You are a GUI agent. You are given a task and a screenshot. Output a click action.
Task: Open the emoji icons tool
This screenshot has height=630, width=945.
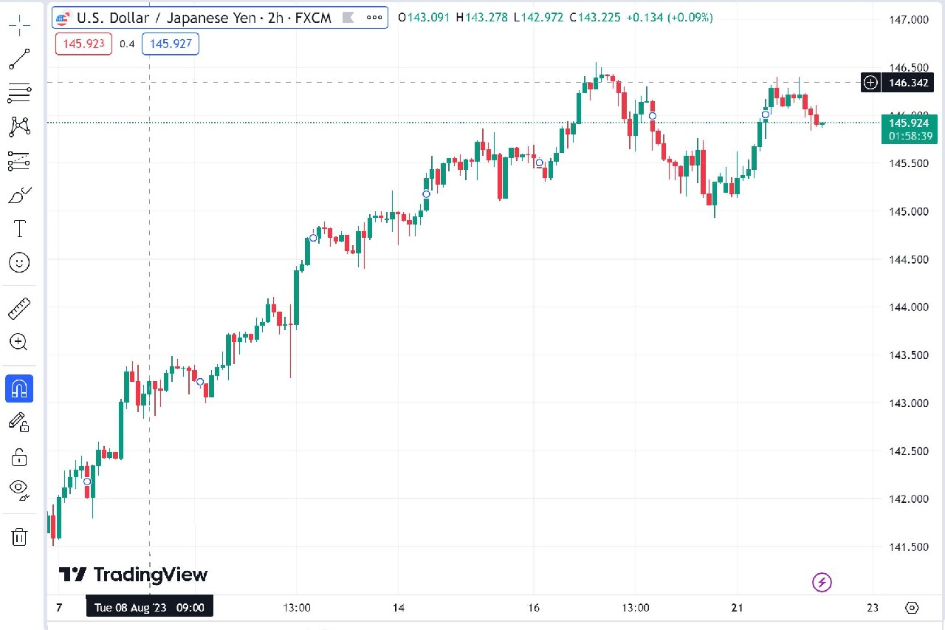point(19,261)
